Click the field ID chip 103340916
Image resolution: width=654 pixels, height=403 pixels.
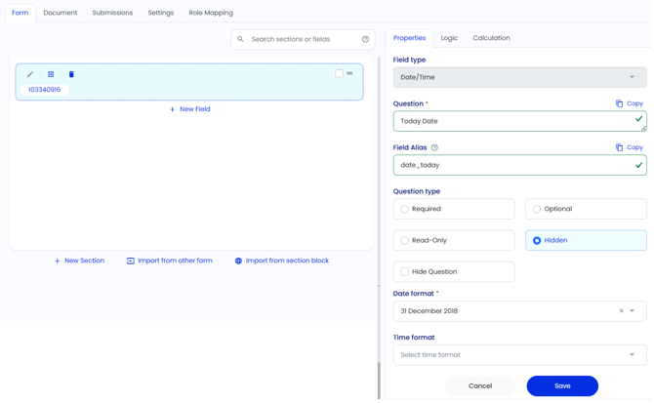click(44, 90)
